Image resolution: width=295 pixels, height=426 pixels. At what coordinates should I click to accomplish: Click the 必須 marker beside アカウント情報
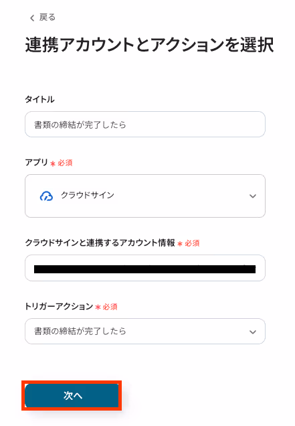coord(192,243)
